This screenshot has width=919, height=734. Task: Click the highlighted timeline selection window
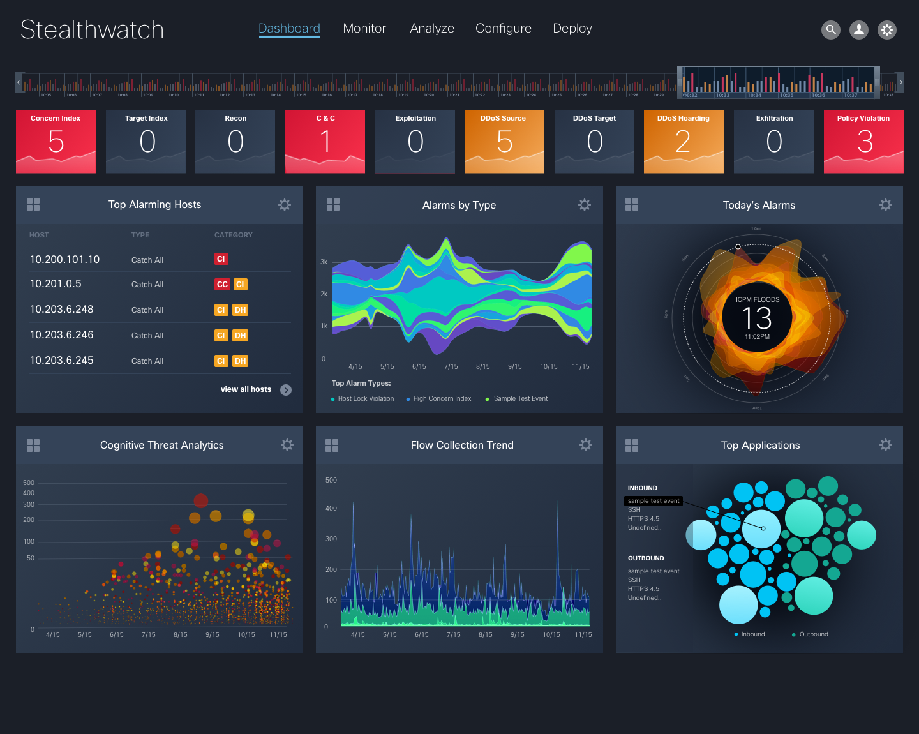[x=779, y=82]
